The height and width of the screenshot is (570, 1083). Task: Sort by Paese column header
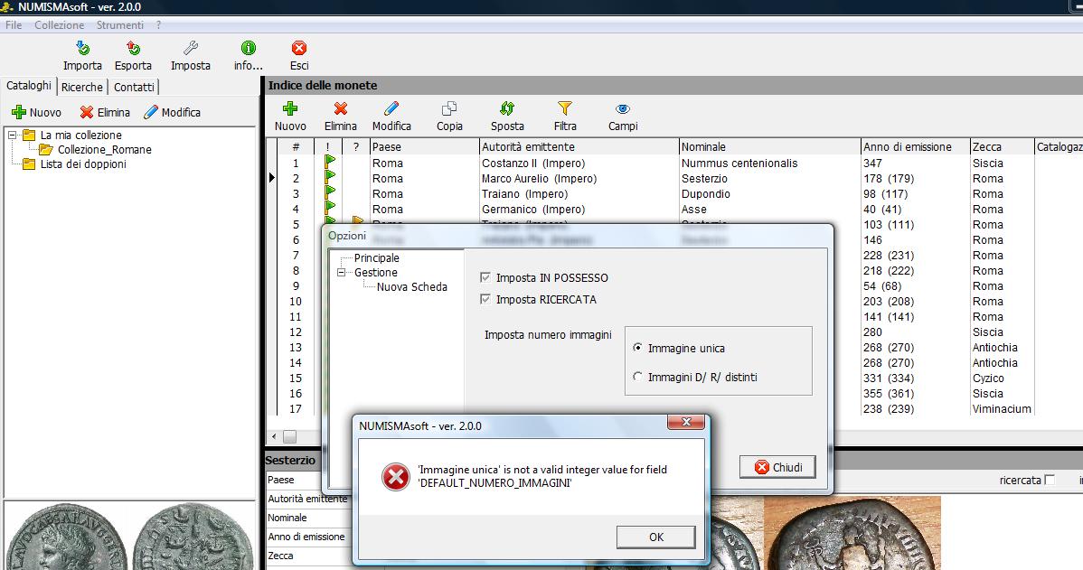click(x=424, y=147)
